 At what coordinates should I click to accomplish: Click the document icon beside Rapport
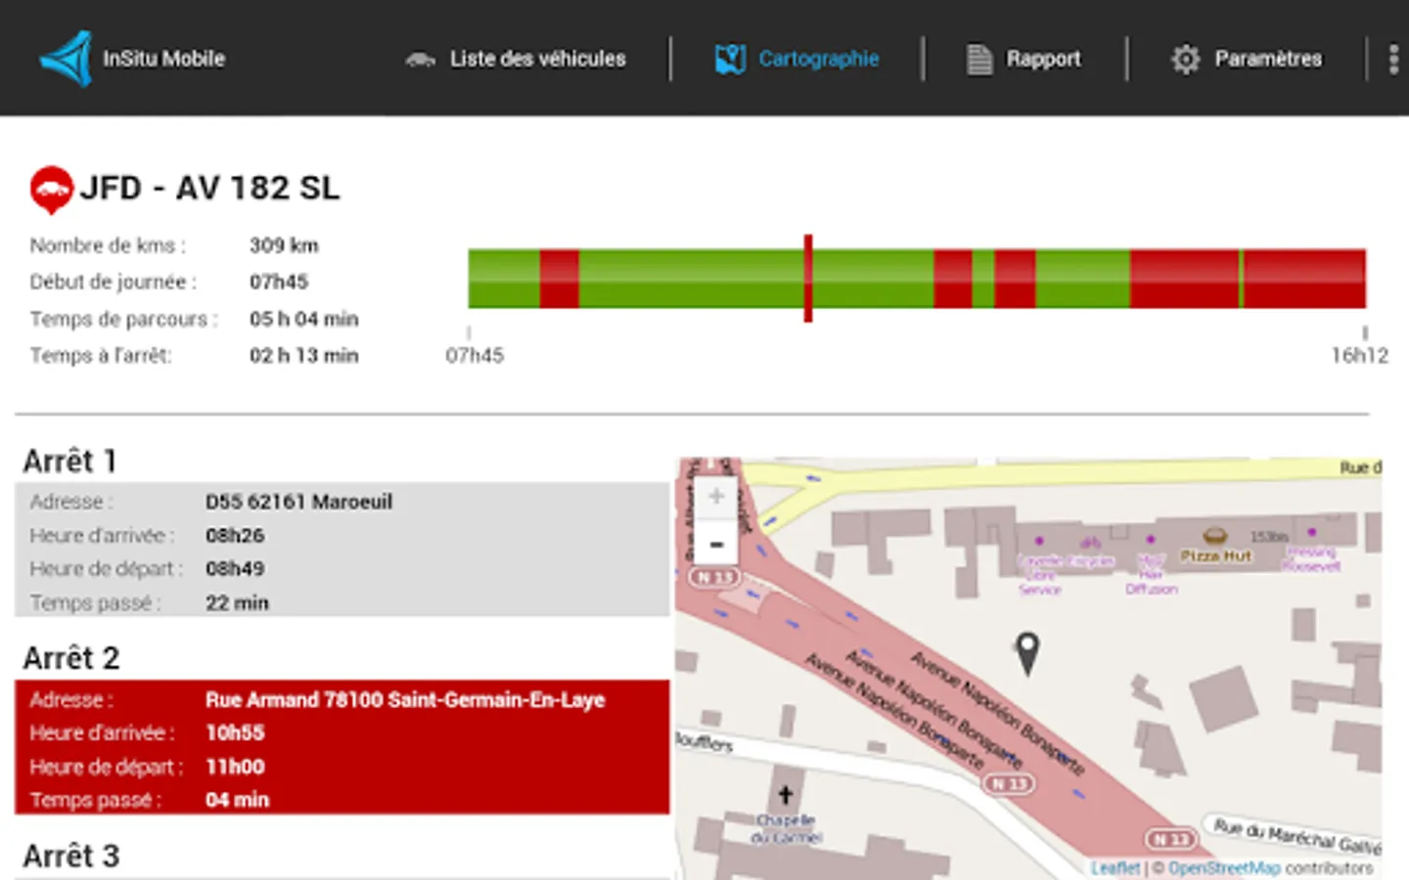pyautogui.click(x=979, y=60)
